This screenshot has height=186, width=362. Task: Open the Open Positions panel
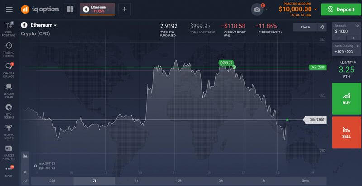click(x=9, y=29)
